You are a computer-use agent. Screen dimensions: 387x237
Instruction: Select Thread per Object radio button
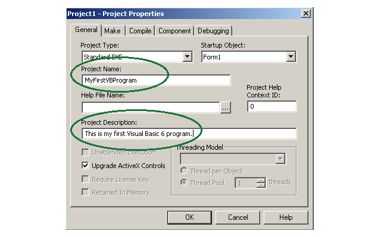(x=183, y=170)
